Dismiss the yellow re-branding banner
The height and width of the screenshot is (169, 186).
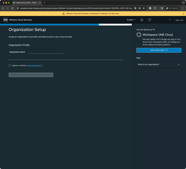(x=183, y=14)
